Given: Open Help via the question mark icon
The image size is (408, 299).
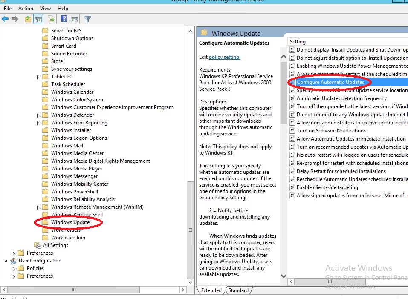Looking at the screenshot, I should pyautogui.click(x=64, y=19).
